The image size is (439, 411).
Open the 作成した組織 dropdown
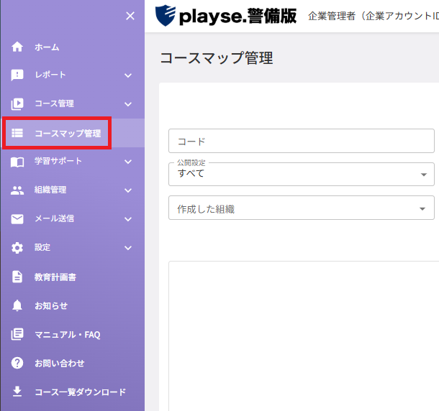coord(302,208)
